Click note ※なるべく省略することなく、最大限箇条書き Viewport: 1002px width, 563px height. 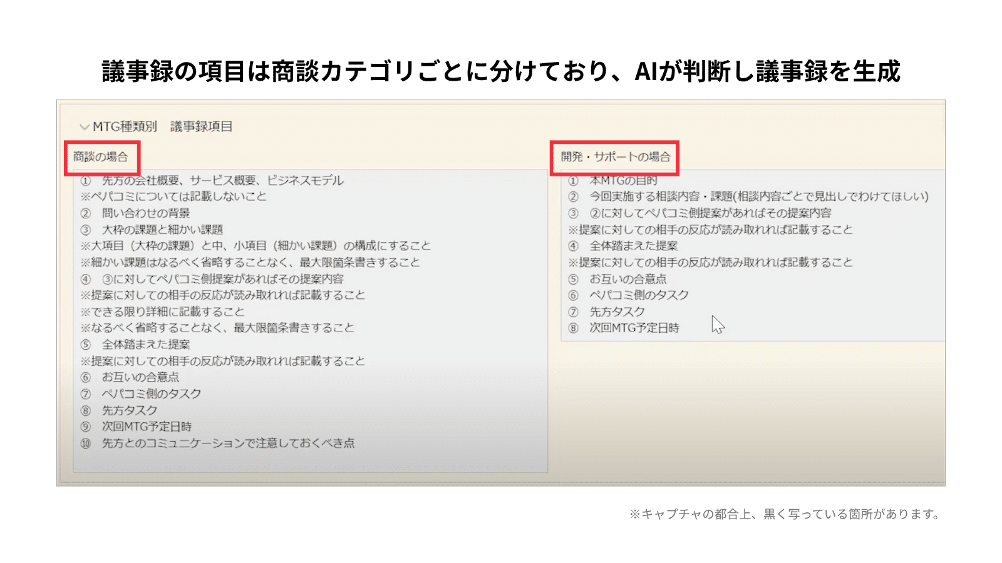[x=217, y=328]
